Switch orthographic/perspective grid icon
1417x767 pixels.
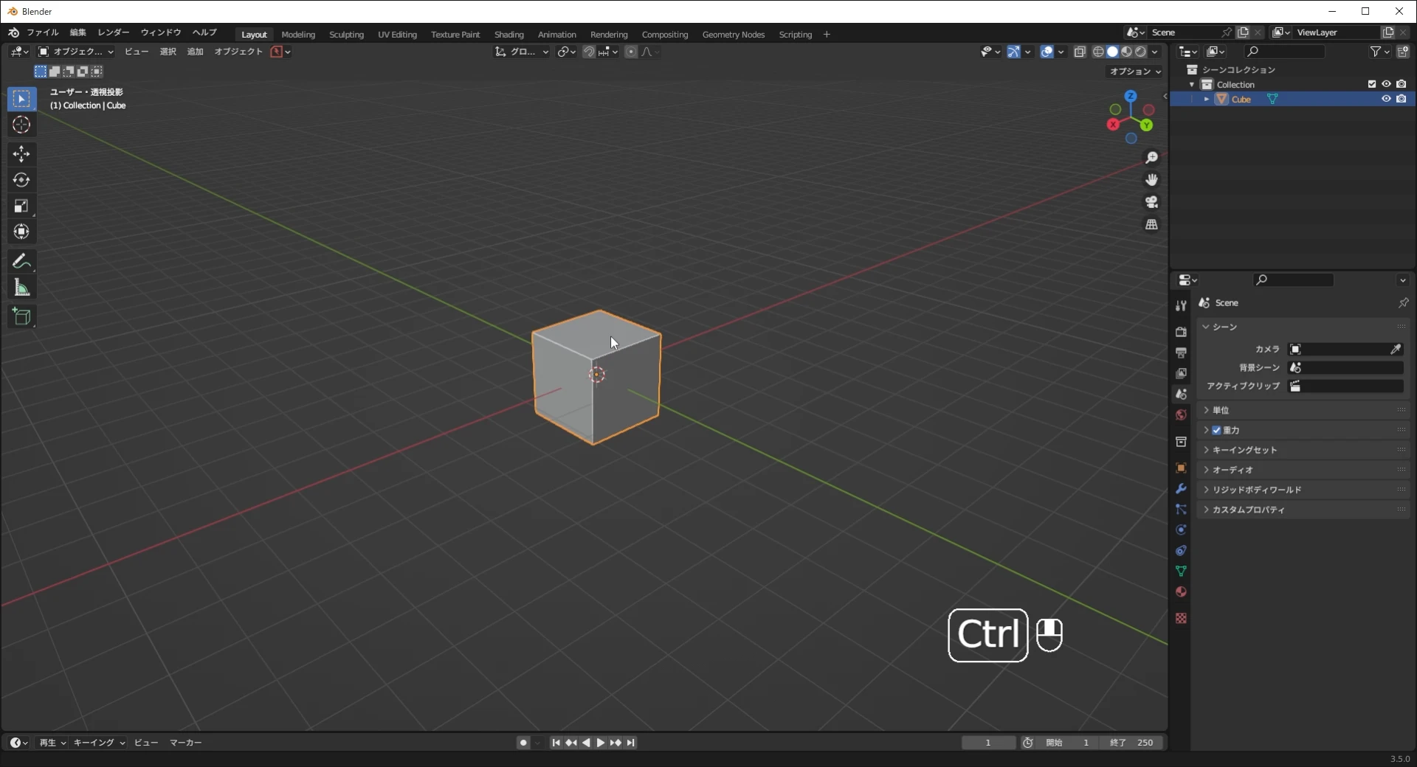(1151, 224)
